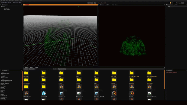Open the Prefabs folder

(61, 80)
